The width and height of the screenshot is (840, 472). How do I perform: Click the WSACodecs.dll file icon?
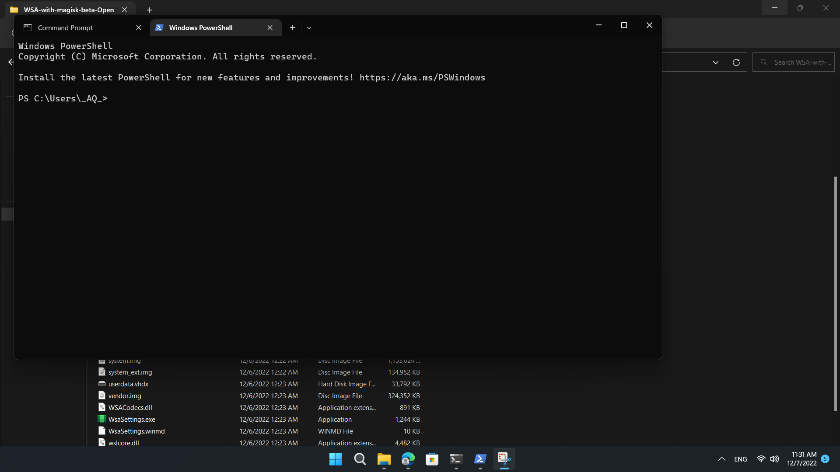coord(102,407)
